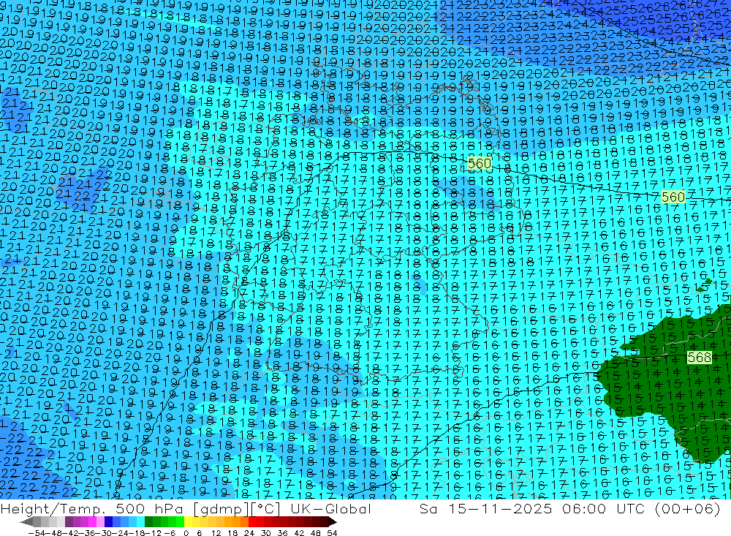Viewport: 731px width, 536px height.
Task: Click the date '15-11-2025' text
Action: pos(500,508)
